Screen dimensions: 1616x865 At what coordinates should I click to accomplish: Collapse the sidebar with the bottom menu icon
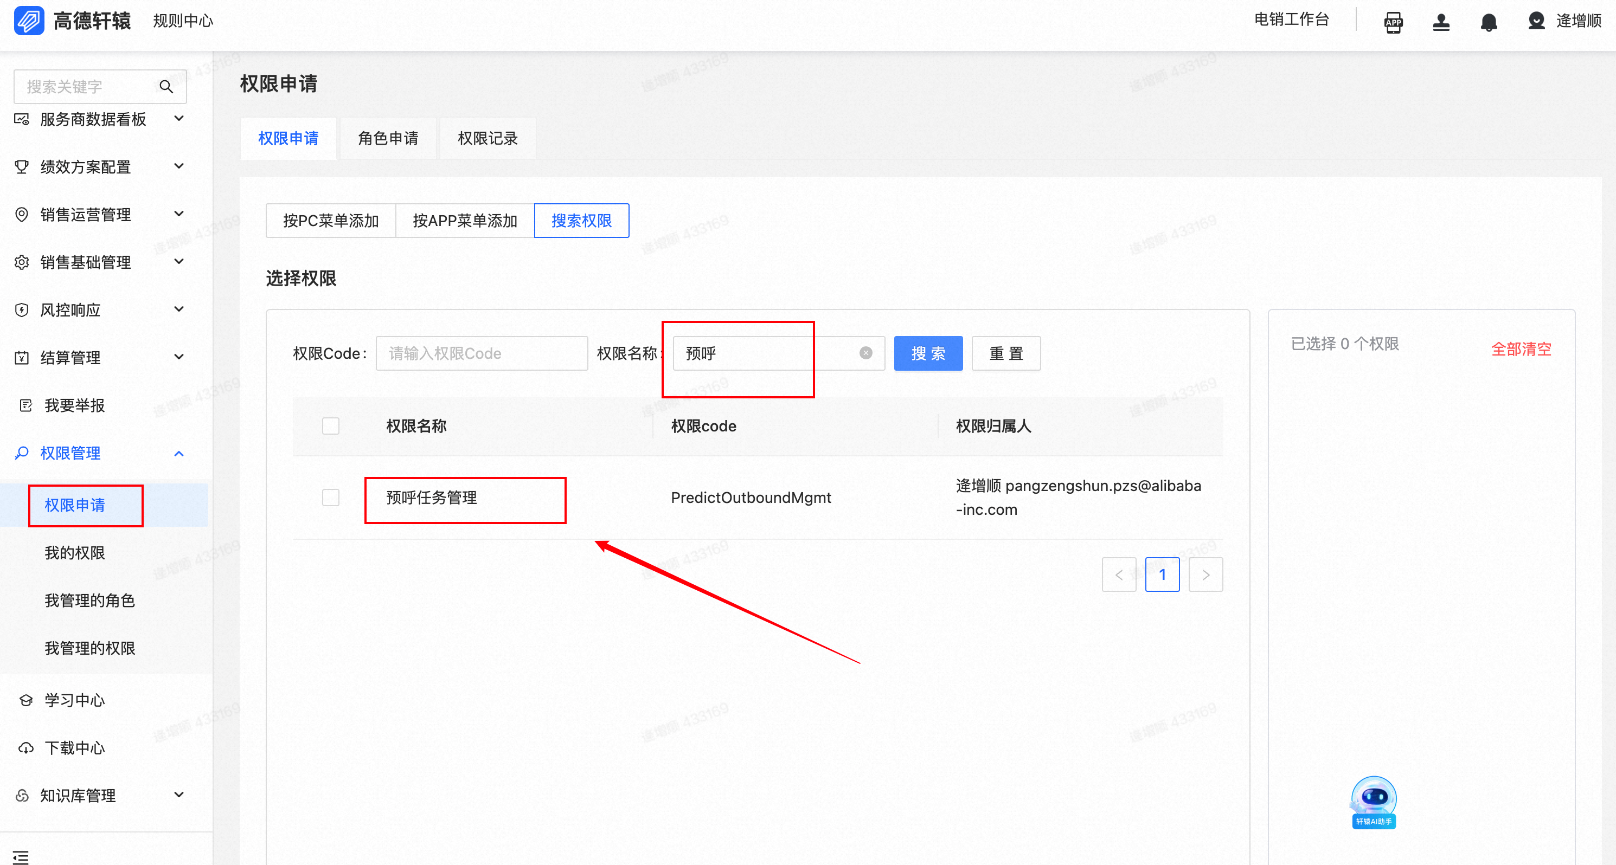pyautogui.click(x=21, y=857)
